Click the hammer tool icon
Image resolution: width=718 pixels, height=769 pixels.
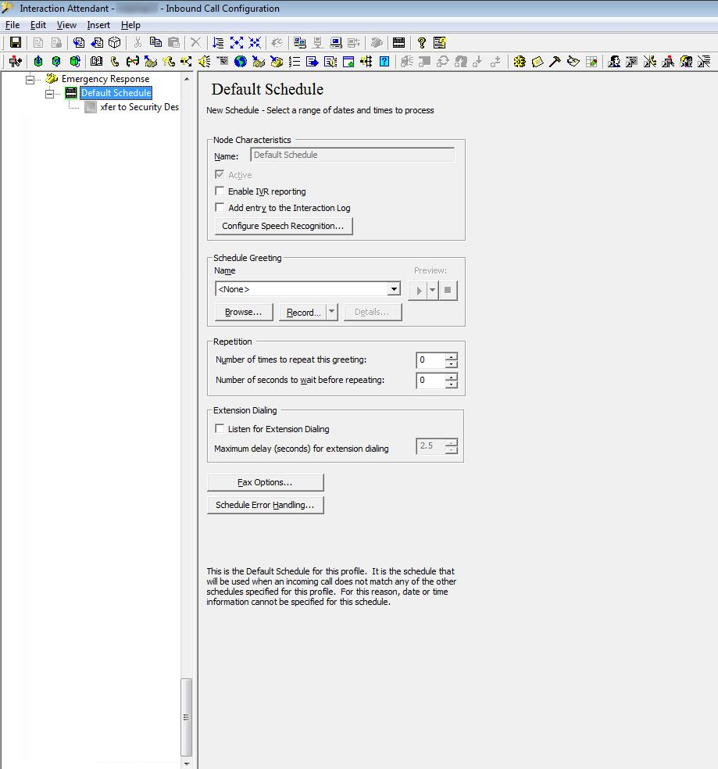click(x=555, y=62)
